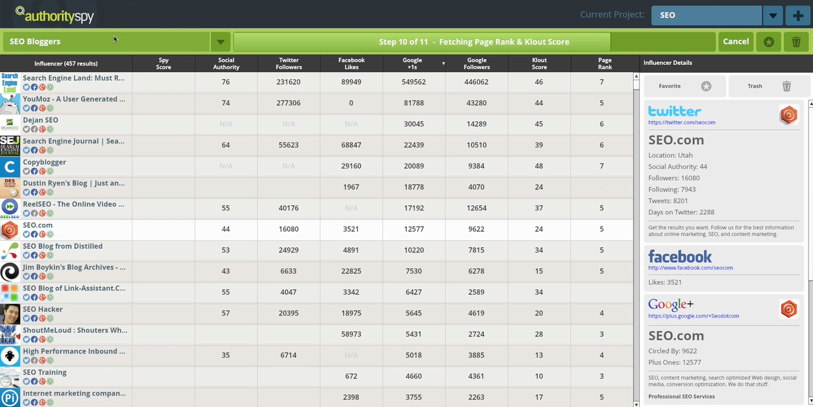Screen dimensions: 813x407
Task: Click Facebook icon under Search Engine Land
Action: tap(34, 88)
